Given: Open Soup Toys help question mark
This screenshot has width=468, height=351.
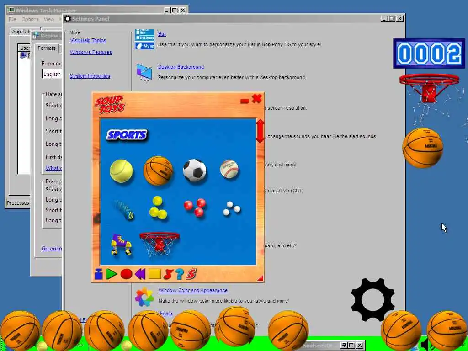Looking at the screenshot, I should point(180,274).
